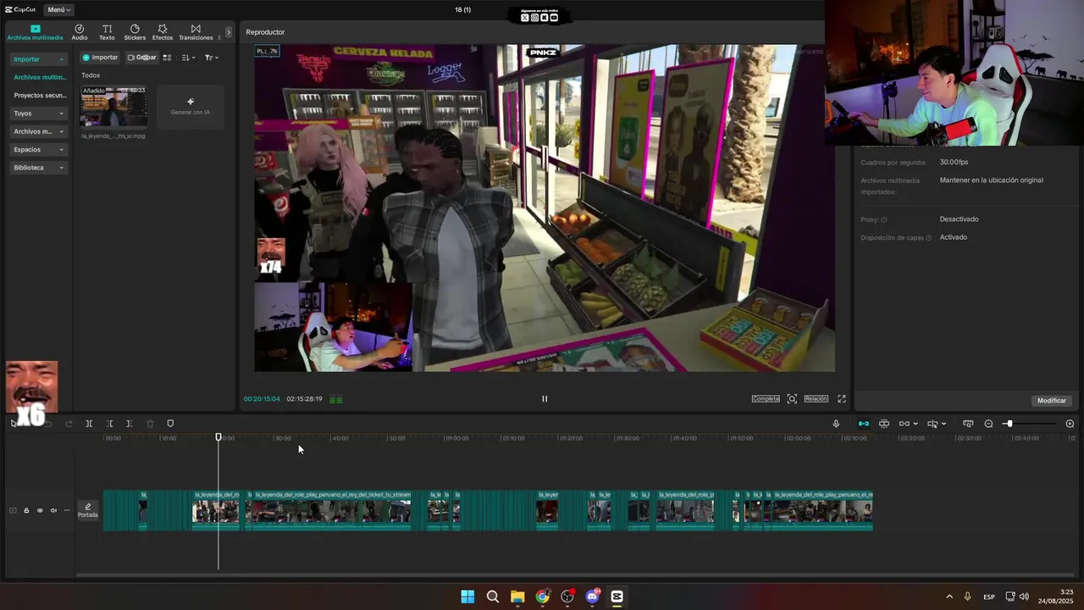Screen dimensions: 1084x610
Task: Expand the Tuyos section
Action: tap(39, 114)
